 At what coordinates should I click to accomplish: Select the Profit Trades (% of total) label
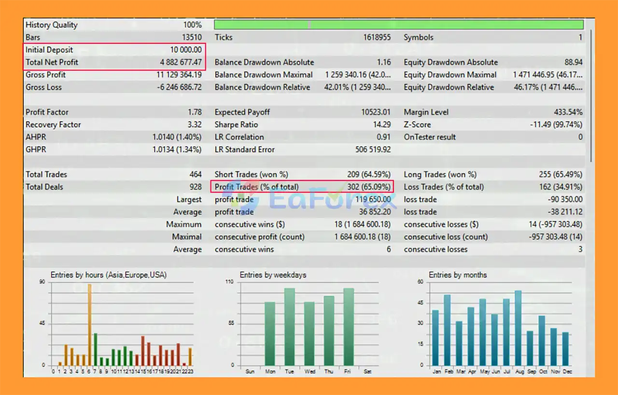tap(256, 187)
